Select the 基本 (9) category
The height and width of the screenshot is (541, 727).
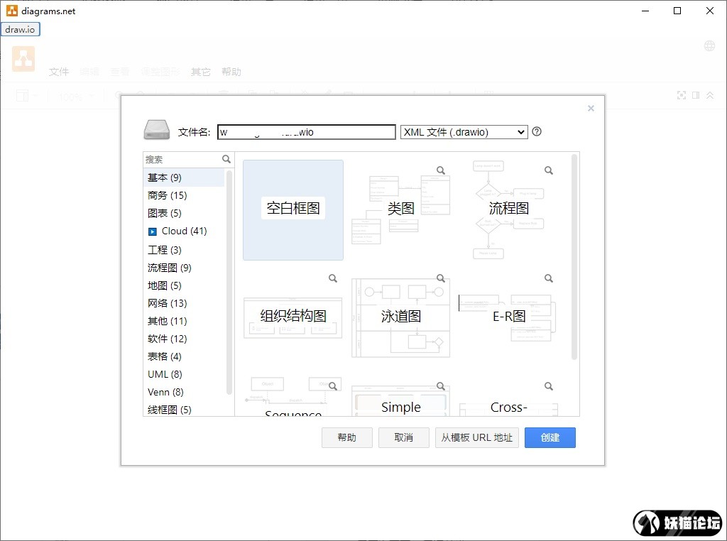click(x=184, y=177)
